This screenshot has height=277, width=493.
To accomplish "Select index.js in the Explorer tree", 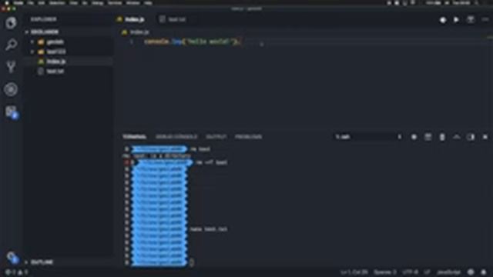I will [x=69, y=62].
